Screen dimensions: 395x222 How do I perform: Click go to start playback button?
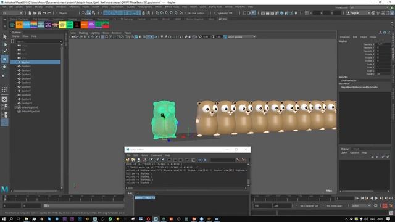click(357, 198)
